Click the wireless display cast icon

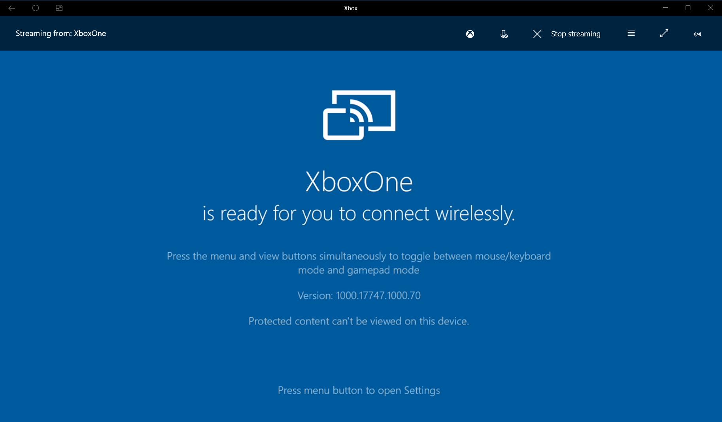(359, 115)
